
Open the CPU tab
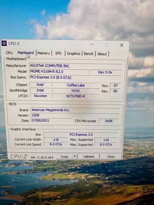pyautogui.click(x=9, y=53)
